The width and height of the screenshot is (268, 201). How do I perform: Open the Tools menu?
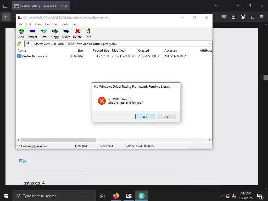(x=65, y=24)
